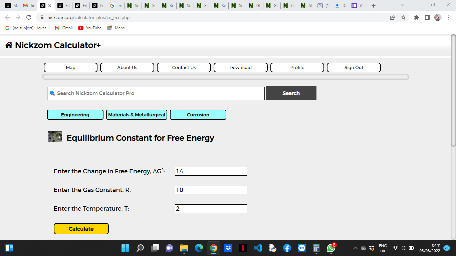
Task: Click the browser forward arrow
Action: 18,17
